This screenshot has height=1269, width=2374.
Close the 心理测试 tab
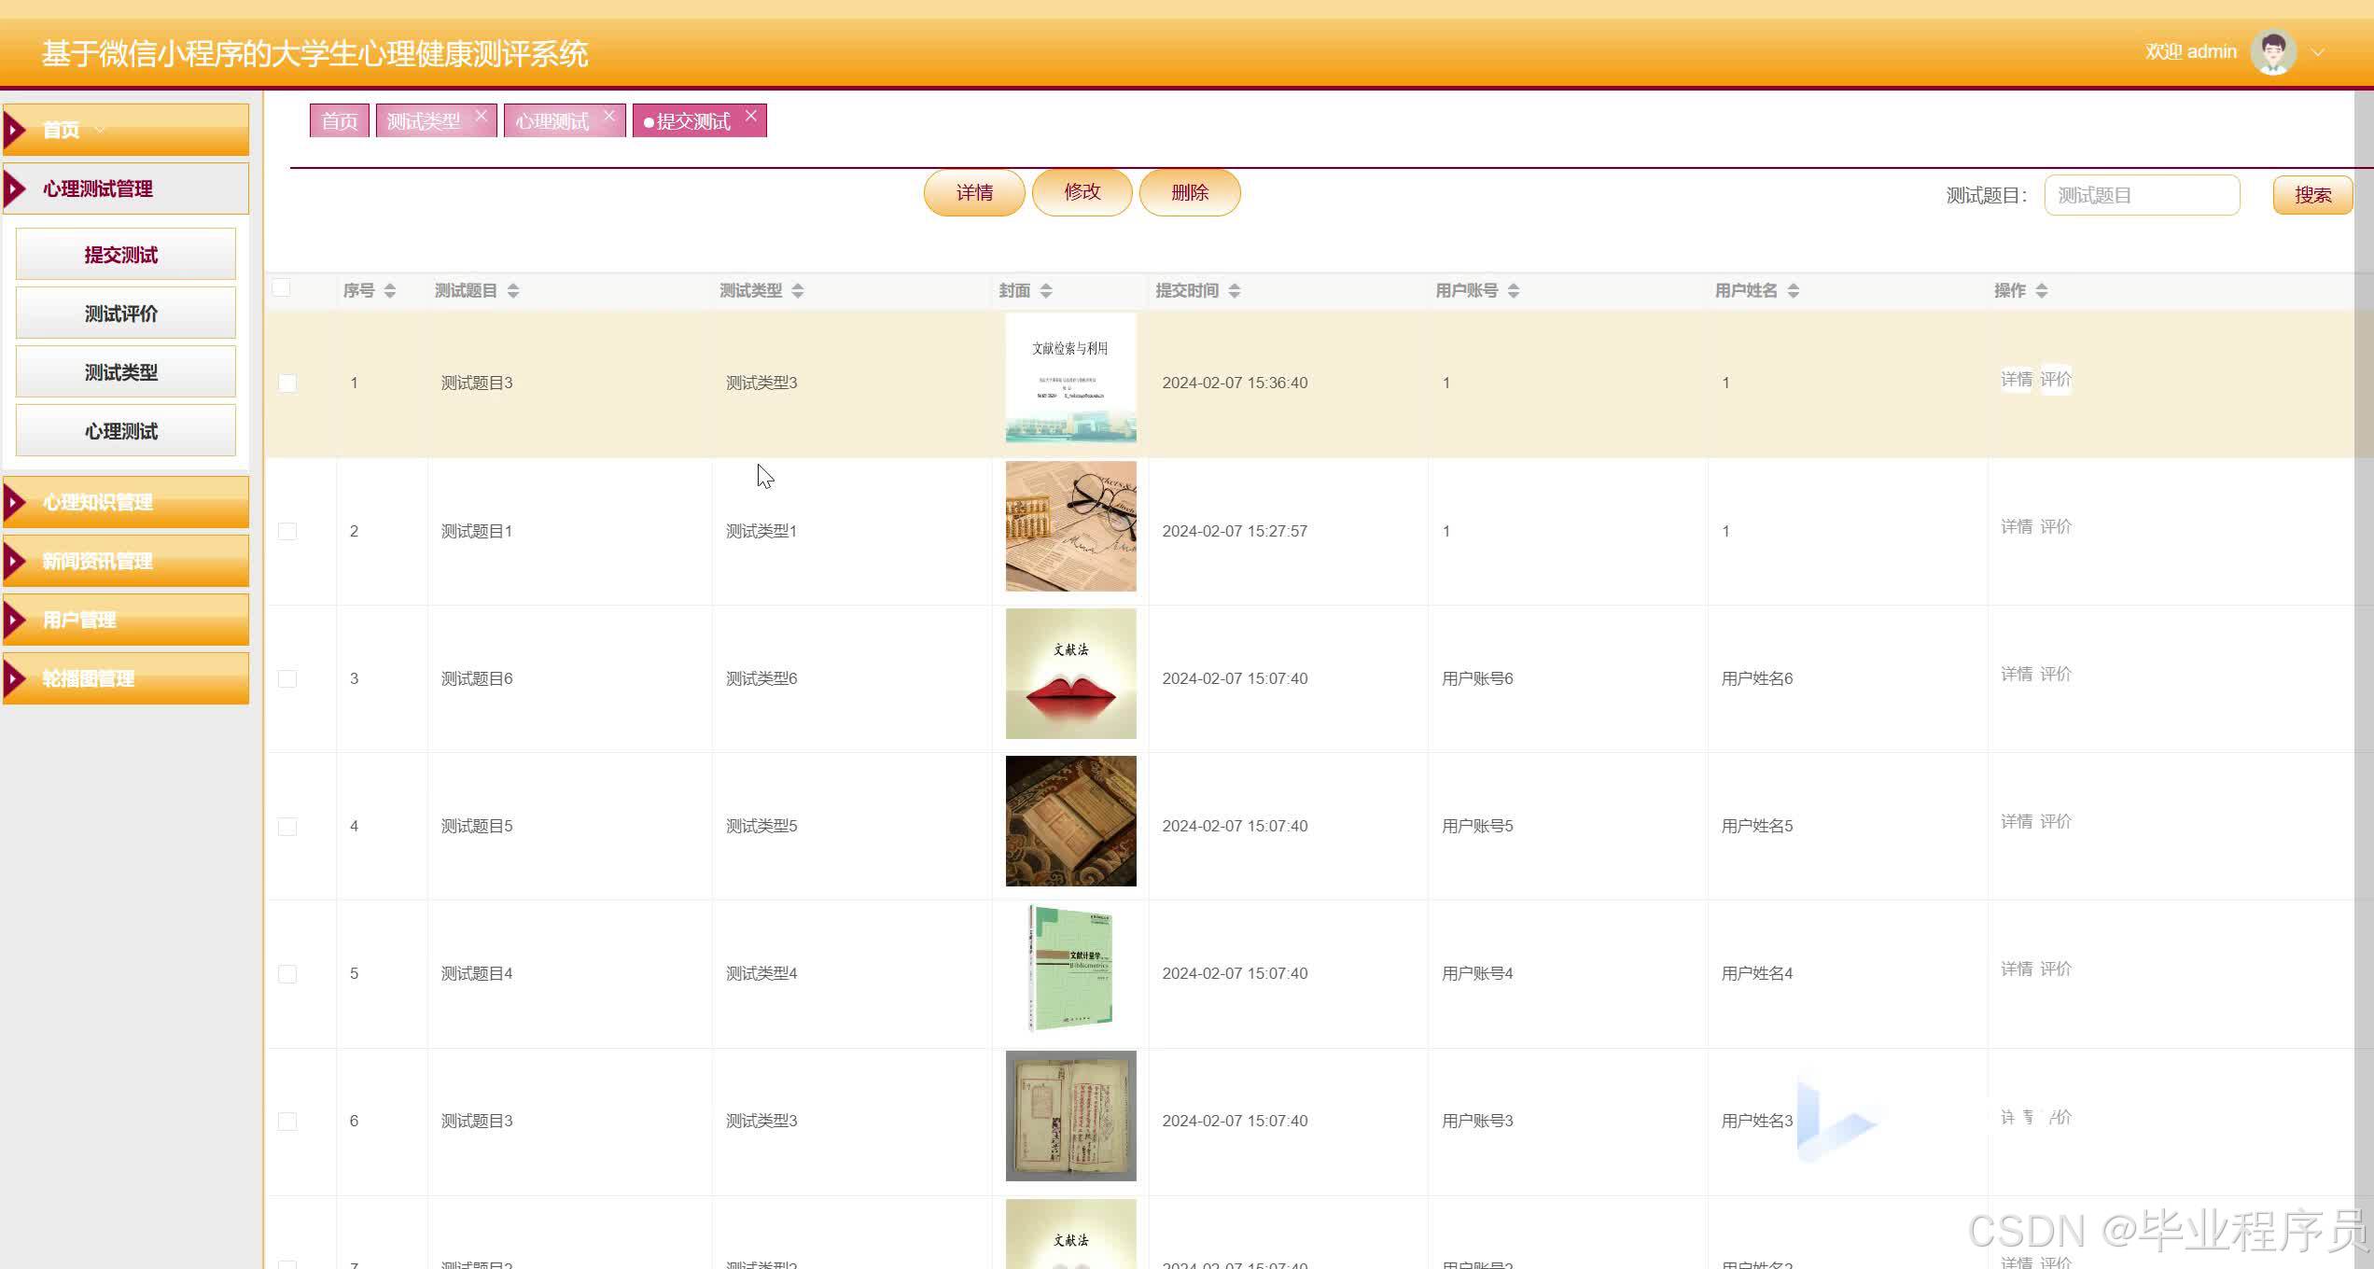coord(609,116)
